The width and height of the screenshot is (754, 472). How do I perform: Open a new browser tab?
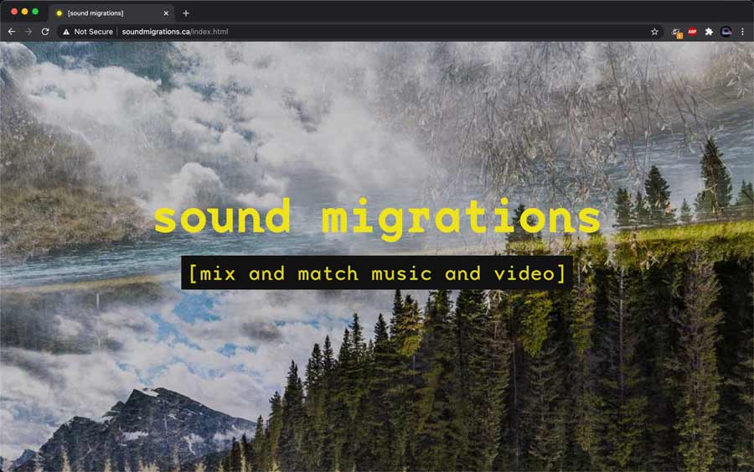coord(186,13)
